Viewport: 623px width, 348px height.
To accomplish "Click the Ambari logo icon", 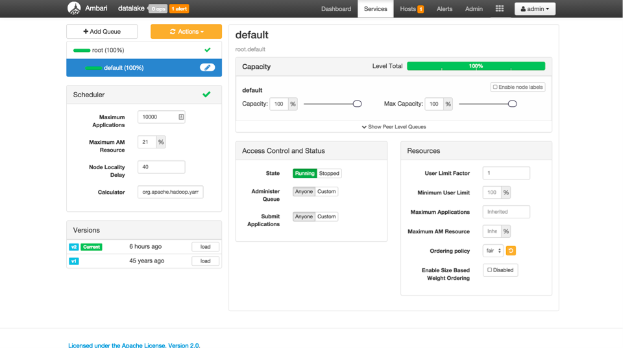I will coord(74,8).
